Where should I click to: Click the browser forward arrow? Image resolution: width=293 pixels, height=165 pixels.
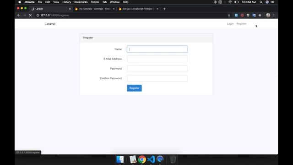tap(24, 15)
